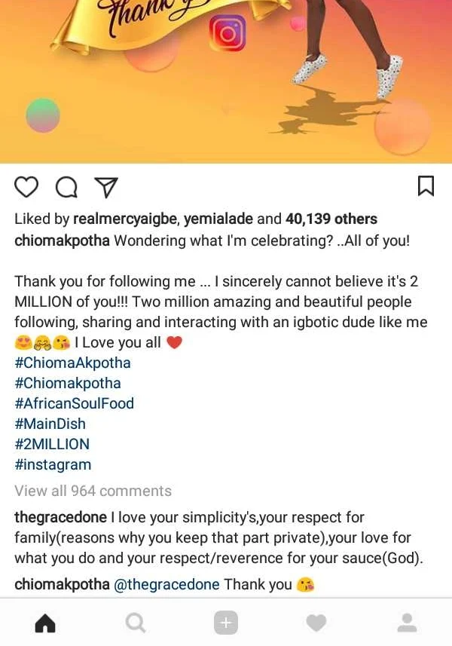452x646 pixels.
Task: View the 40,139 others who liked
Action: pyautogui.click(x=331, y=219)
